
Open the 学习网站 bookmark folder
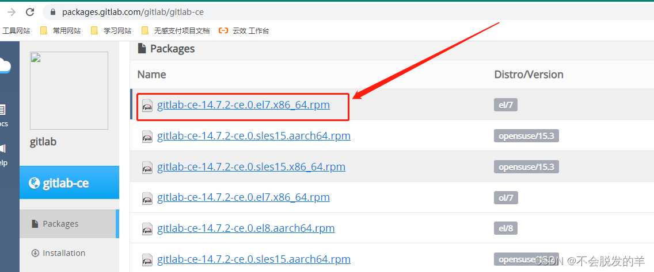(111, 31)
